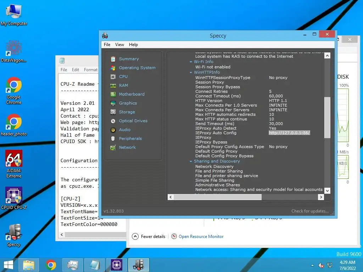Select the highlighted IEProxy Auto Config URL

click(289, 133)
